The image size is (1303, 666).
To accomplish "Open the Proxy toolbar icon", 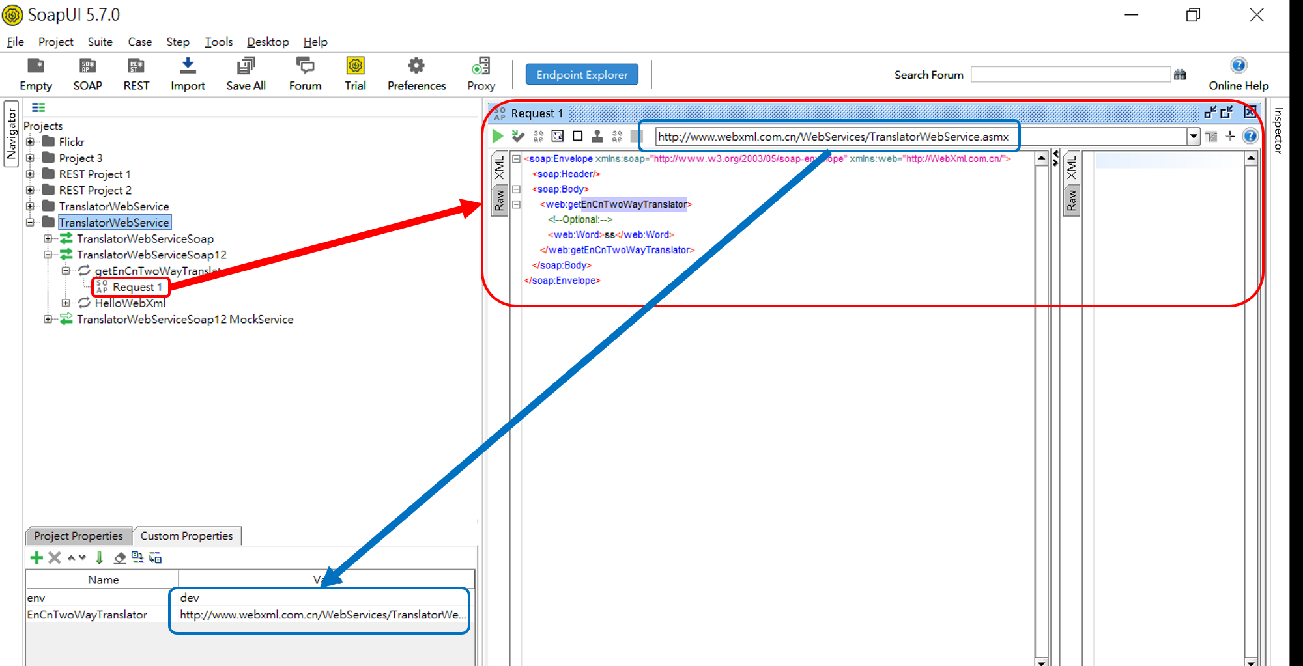I will tap(481, 74).
